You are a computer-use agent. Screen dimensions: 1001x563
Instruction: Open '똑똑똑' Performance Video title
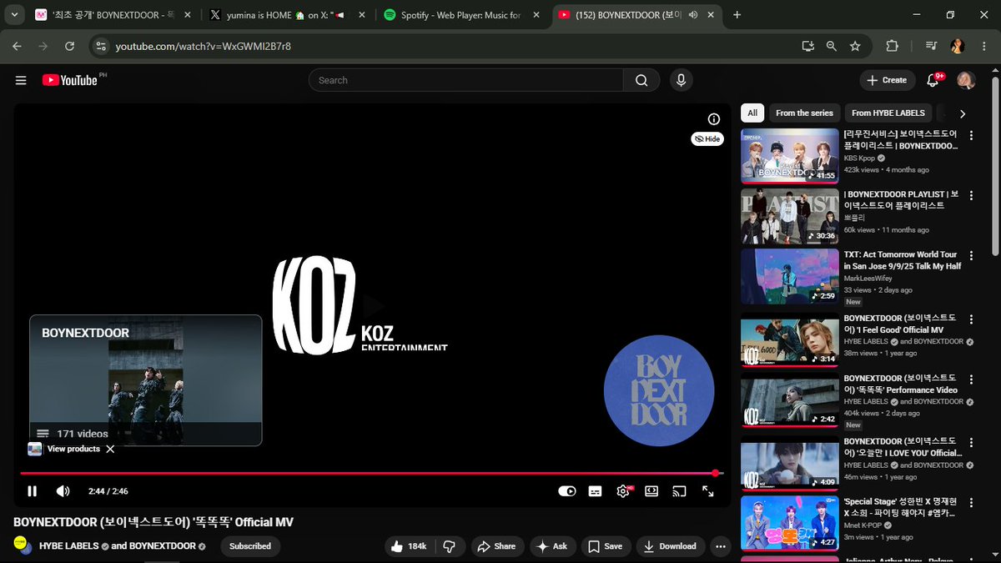[901, 384]
